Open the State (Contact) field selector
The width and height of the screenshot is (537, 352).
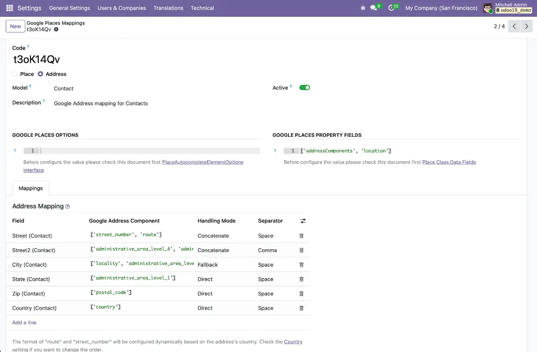tap(31, 279)
